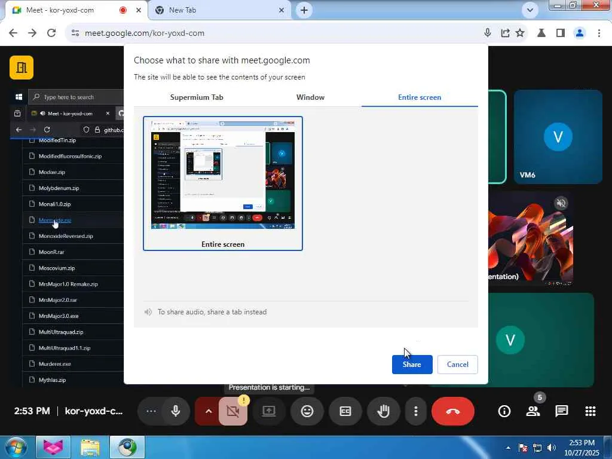612x459 pixels.
Task: Open the pink fox app on taskbar
Action: pos(53,447)
